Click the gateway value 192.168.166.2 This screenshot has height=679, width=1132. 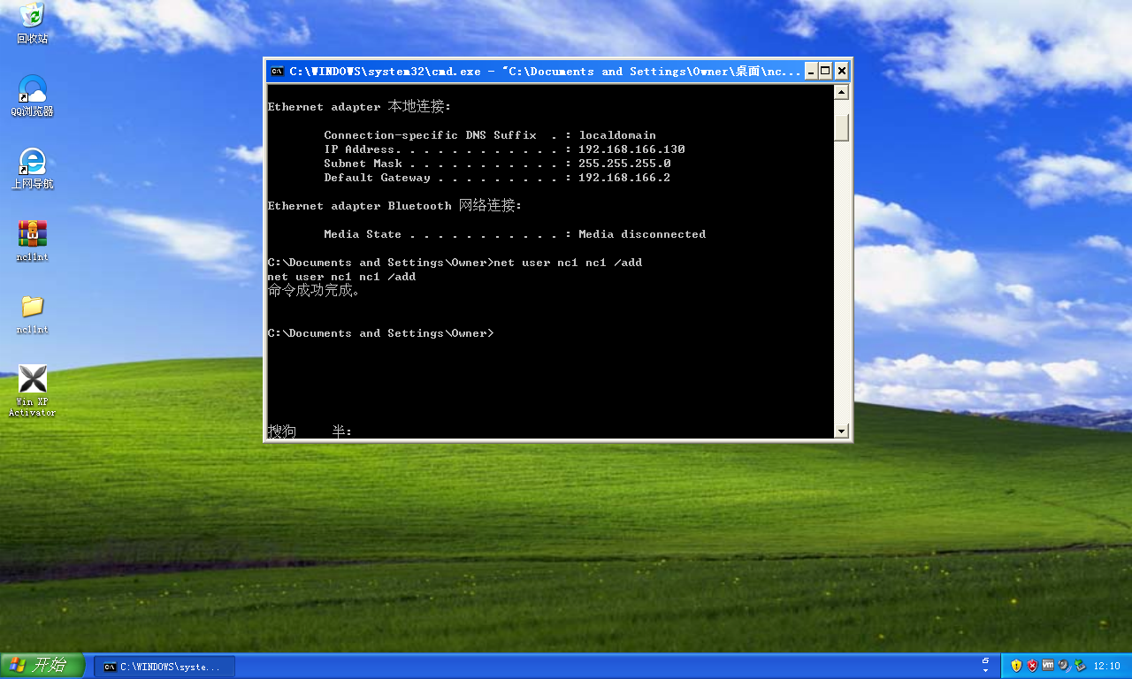click(624, 178)
